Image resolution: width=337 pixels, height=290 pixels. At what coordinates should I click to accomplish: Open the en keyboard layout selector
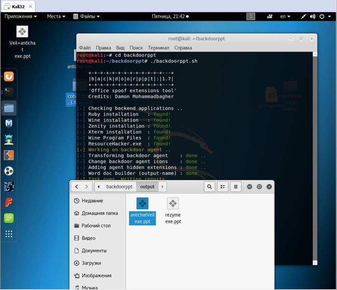pos(285,16)
